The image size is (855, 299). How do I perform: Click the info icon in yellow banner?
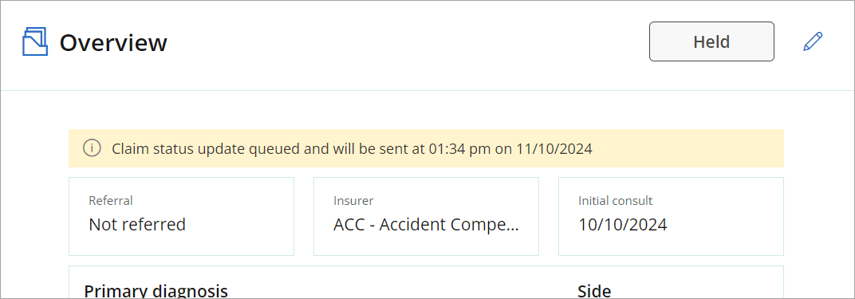92,148
